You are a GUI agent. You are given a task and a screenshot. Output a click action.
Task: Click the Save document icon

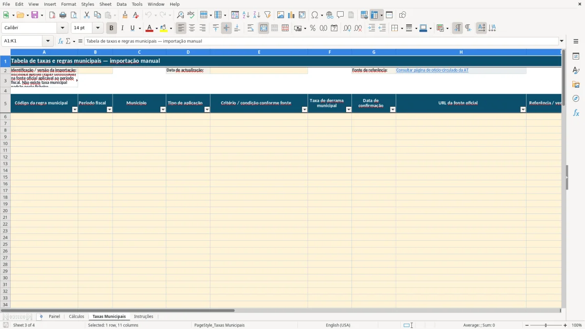click(35, 15)
